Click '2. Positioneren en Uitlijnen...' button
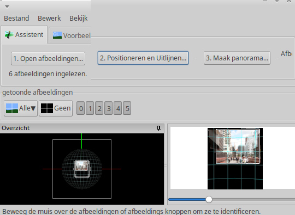This screenshot has width=295, height=215. pyautogui.click(x=143, y=58)
